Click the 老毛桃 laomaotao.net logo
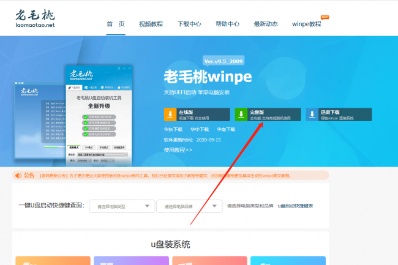This screenshot has width=398, height=265. [x=35, y=18]
